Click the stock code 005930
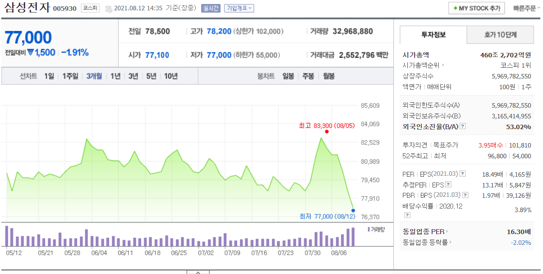This screenshot has height=274, width=543. pos(65,9)
